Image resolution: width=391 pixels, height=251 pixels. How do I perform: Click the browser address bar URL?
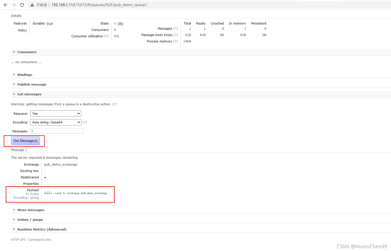[99, 5]
